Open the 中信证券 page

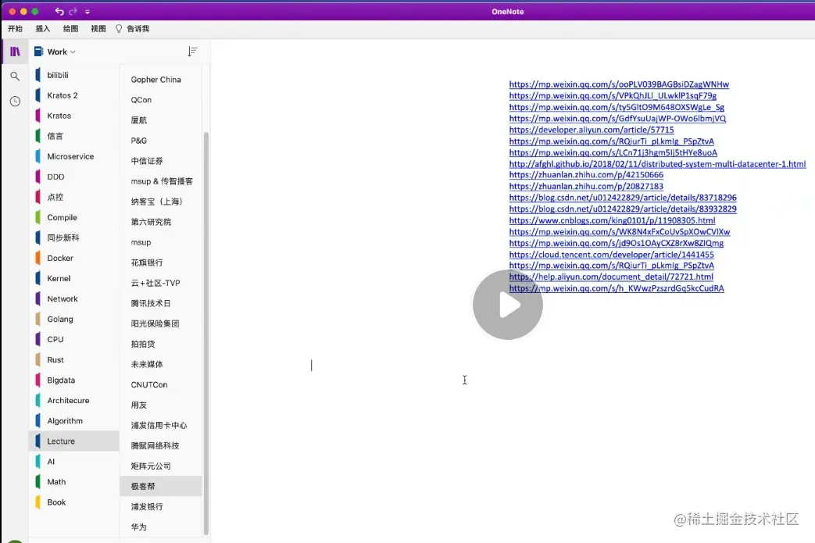tap(161, 161)
